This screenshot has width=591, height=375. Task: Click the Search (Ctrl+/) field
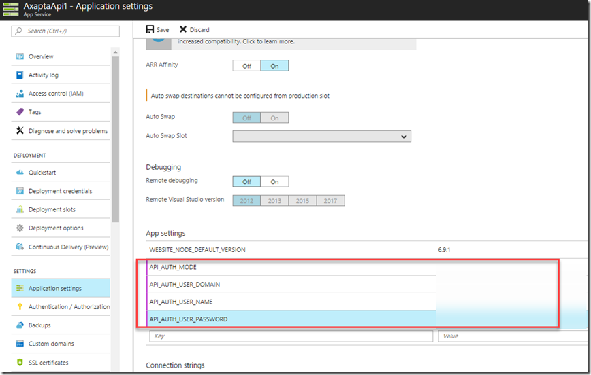[65, 31]
